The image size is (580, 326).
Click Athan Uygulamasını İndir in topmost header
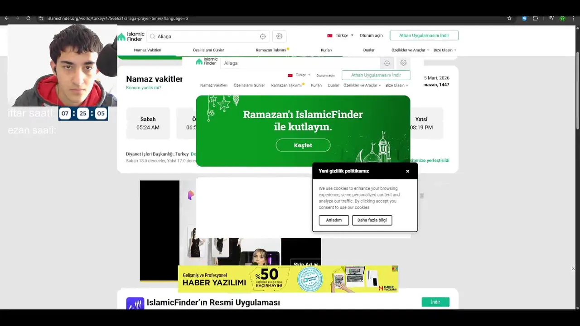click(x=424, y=35)
